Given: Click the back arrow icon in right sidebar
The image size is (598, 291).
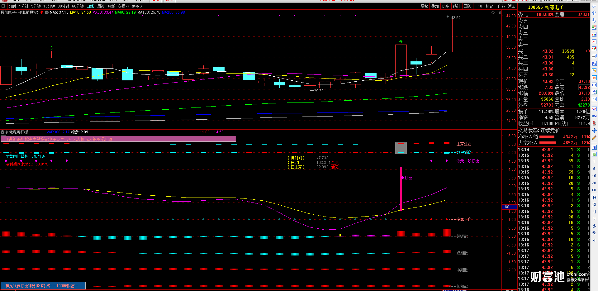Looking at the screenshot, I should [x=594, y=6].
